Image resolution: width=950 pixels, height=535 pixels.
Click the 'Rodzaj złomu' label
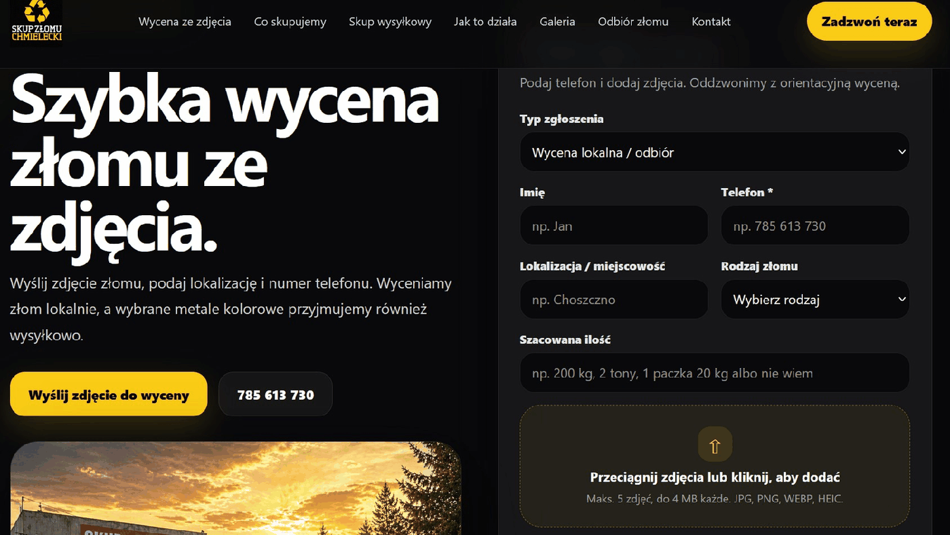759,266
